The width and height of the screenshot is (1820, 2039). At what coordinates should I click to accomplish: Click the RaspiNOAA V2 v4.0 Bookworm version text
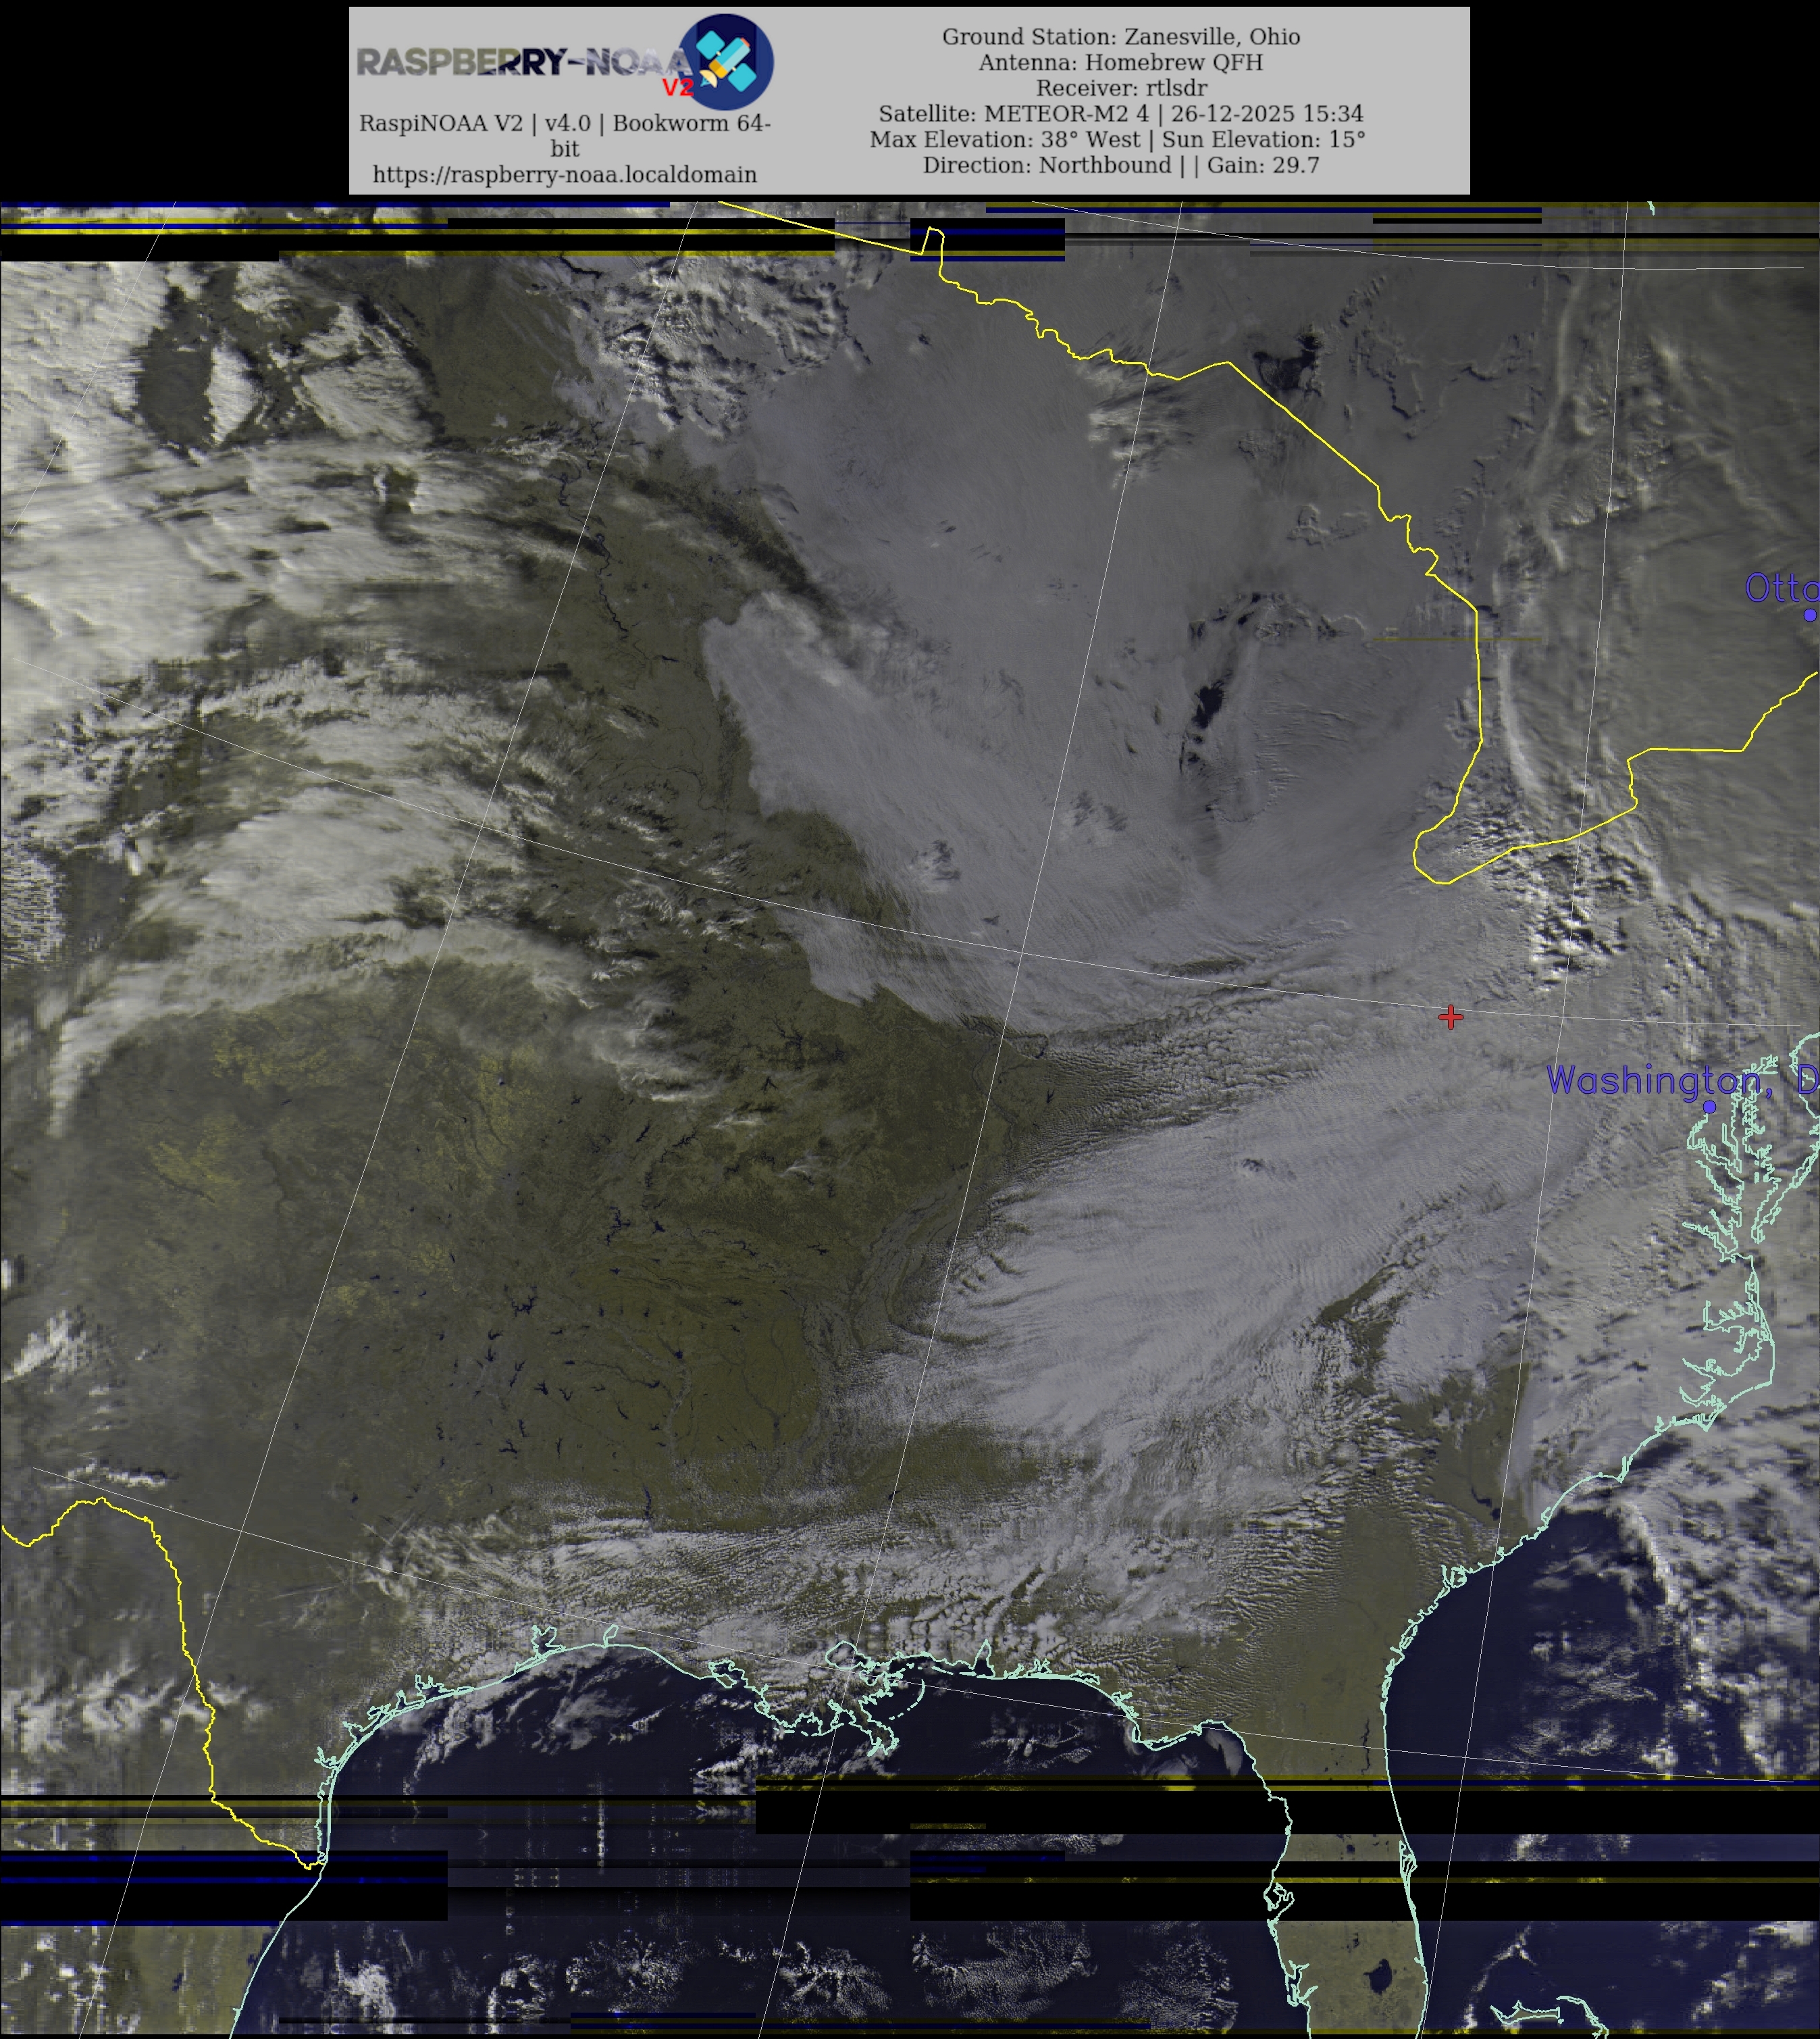(564, 123)
